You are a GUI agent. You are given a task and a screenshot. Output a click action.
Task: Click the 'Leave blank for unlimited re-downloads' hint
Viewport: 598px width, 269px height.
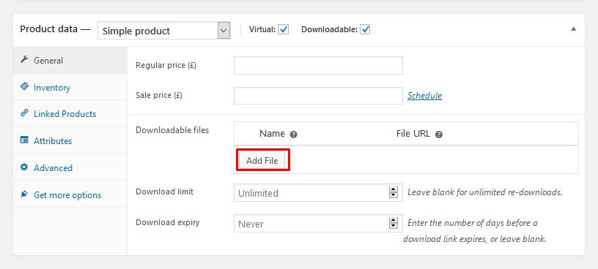[x=484, y=192]
